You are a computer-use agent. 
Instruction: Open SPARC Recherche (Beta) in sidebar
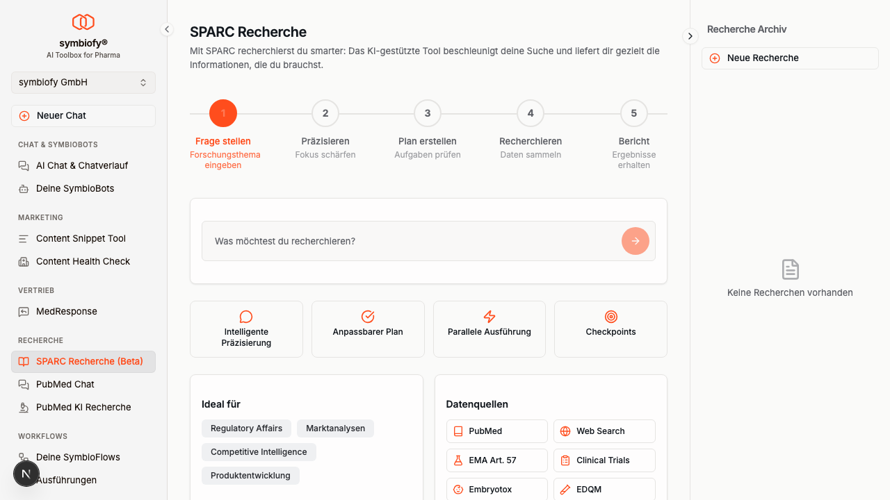pyautogui.click(x=83, y=361)
